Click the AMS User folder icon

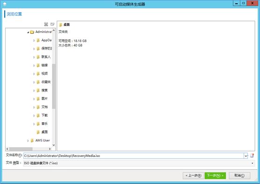coord(32,141)
